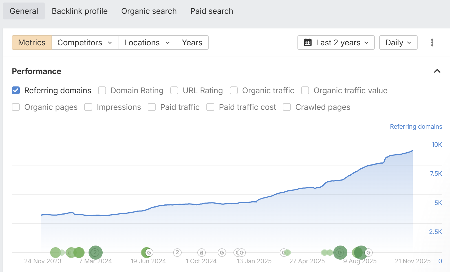Click the "a" marker near 1 Oct 2024
450x272 pixels.
[201, 253]
